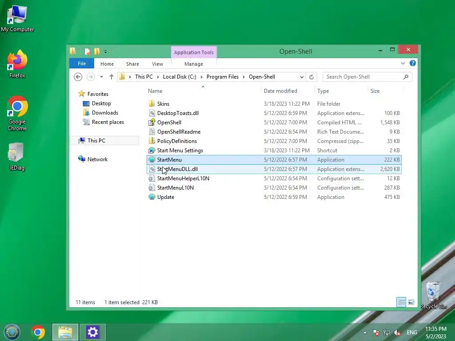Click the muted volume tray icon

397,333
